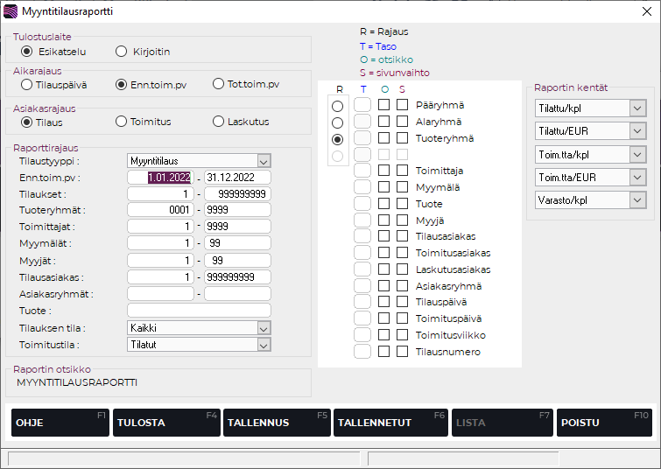Open the Tilaustyyppi dropdown
This screenshot has height=469, width=661.
[x=264, y=161]
